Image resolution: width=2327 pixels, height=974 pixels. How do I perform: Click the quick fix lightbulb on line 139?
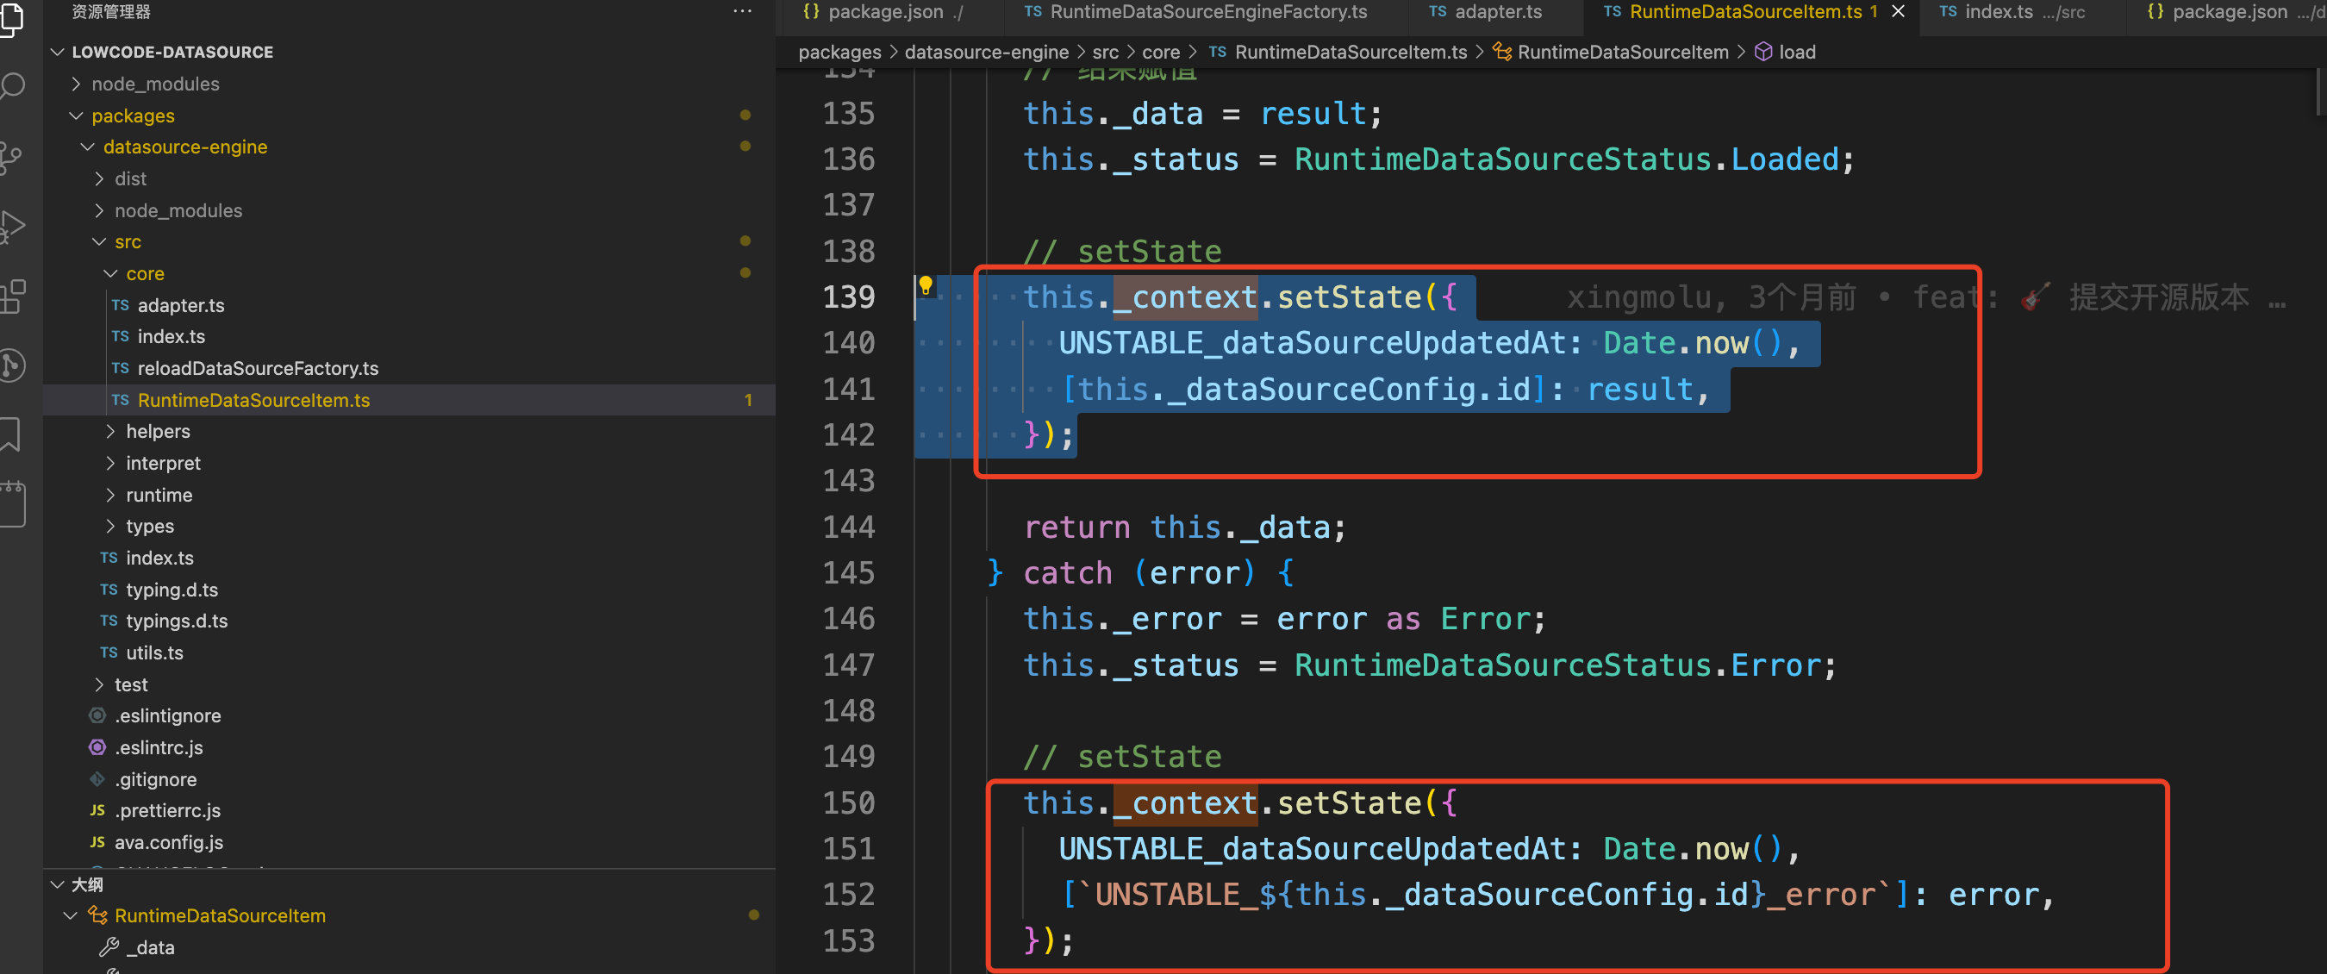click(x=926, y=284)
